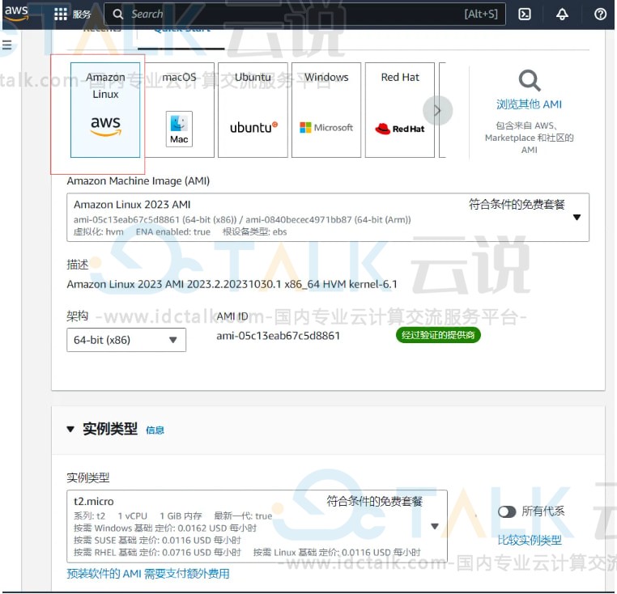Open the 比较实例类型 link

click(530, 540)
